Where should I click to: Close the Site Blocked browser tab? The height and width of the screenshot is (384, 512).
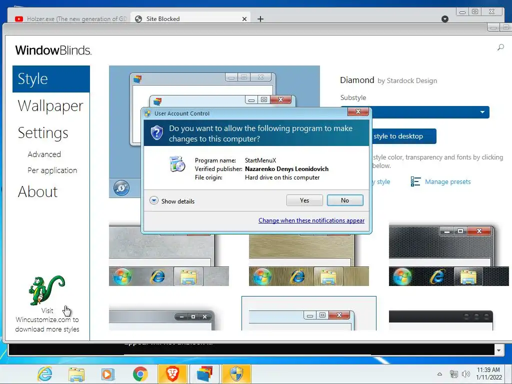(244, 19)
